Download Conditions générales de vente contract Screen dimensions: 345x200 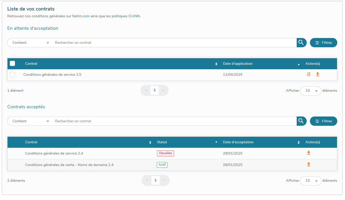[x=308, y=164]
